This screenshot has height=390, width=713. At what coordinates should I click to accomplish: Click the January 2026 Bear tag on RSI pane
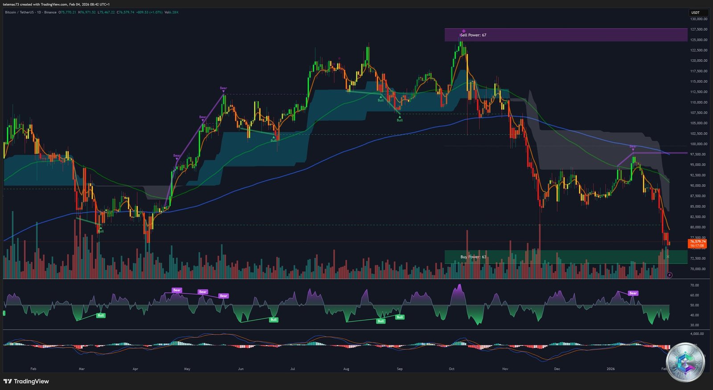[633, 293]
